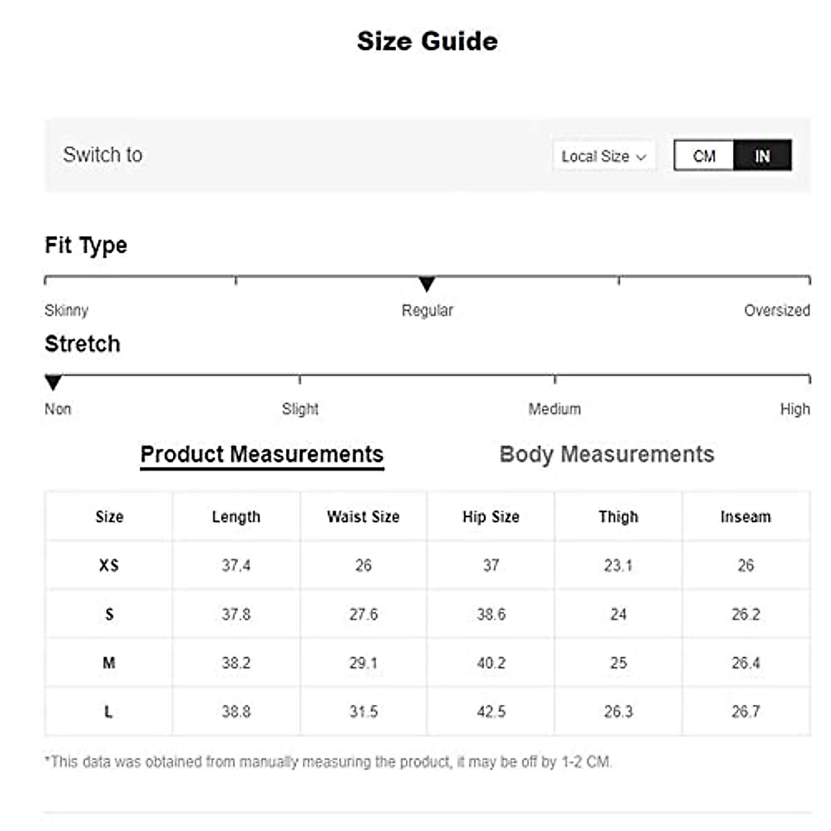The height and width of the screenshot is (831, 831).
Task: Click the Stretch Non marker triangle
Action: coord(53,382)
